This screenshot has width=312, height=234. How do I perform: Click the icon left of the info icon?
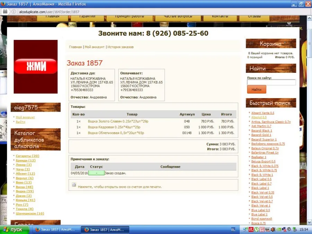tap(5, 12)
